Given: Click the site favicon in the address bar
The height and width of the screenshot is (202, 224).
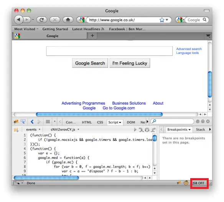Looking at the screenshot, I should pos(82,20).
